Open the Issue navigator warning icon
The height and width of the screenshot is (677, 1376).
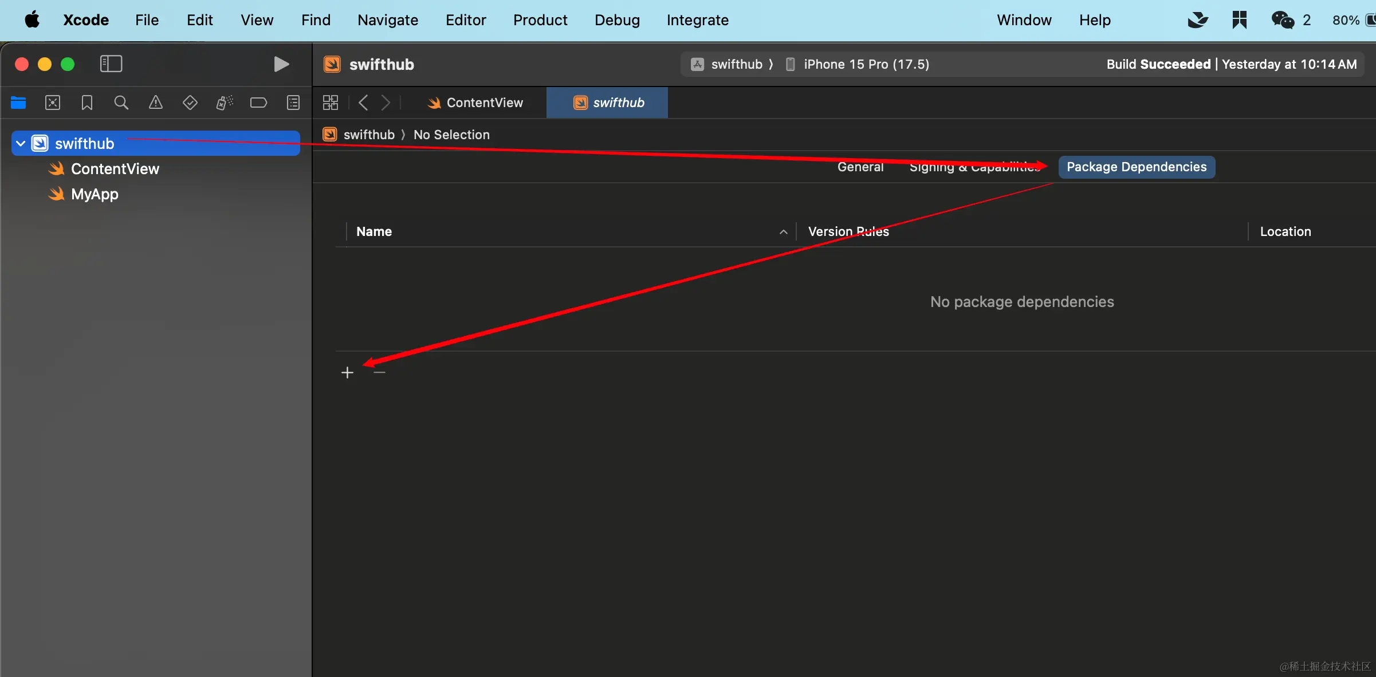tap(155, 103)
